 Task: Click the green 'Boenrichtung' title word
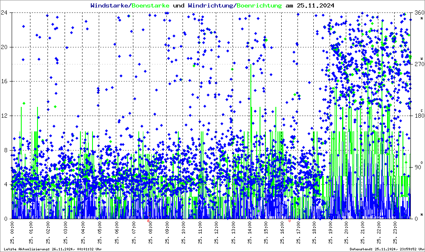pyautogui.click(x=259, y=6)
